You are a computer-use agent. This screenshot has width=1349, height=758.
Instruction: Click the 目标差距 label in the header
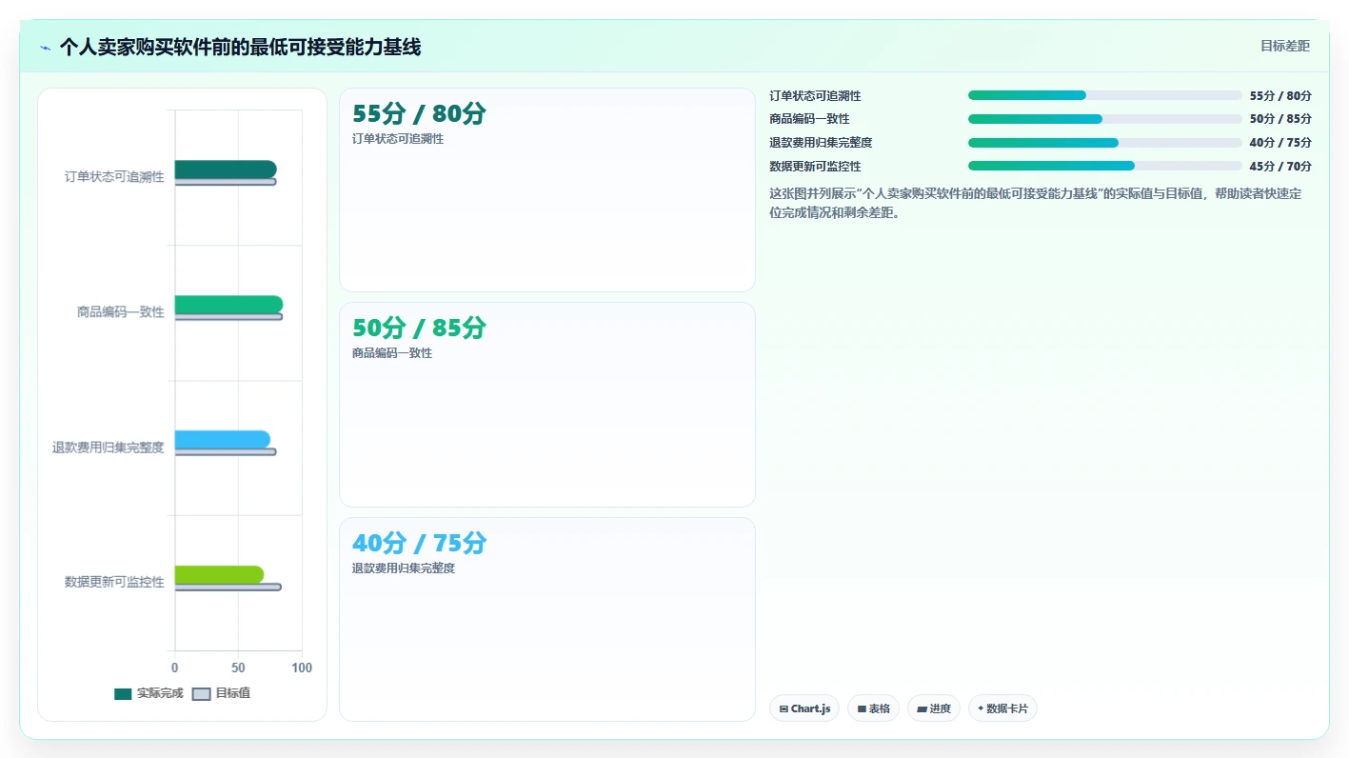click(x=1285, y=46)
